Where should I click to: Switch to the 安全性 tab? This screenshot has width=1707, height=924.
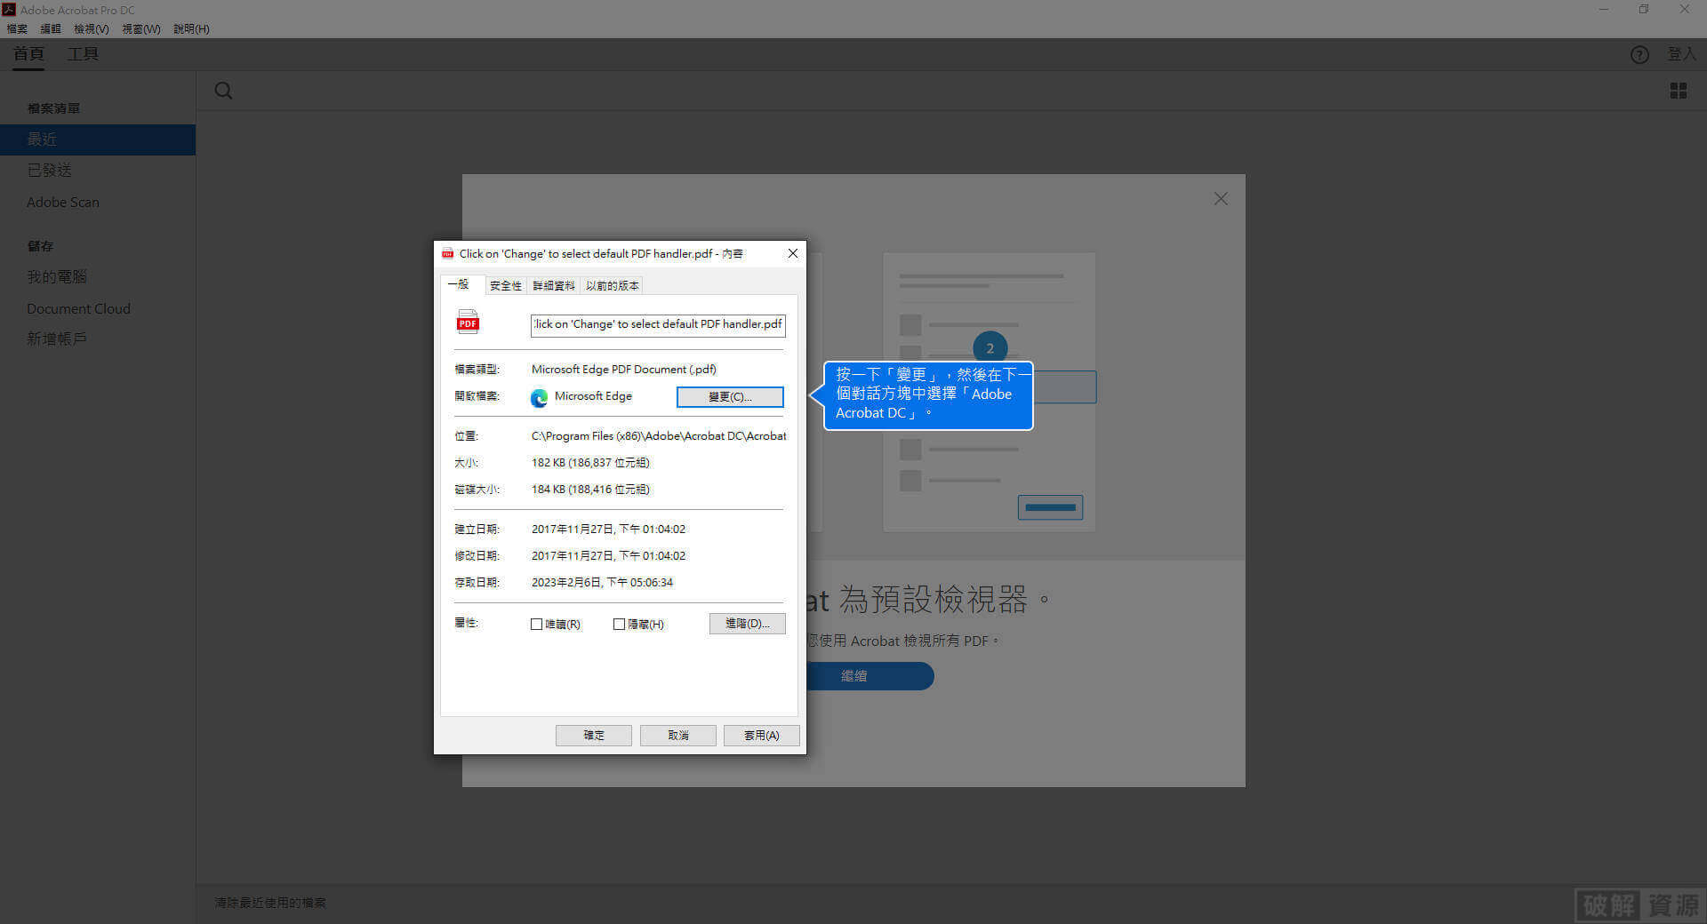pyautogui.click(x=505, y=285)
